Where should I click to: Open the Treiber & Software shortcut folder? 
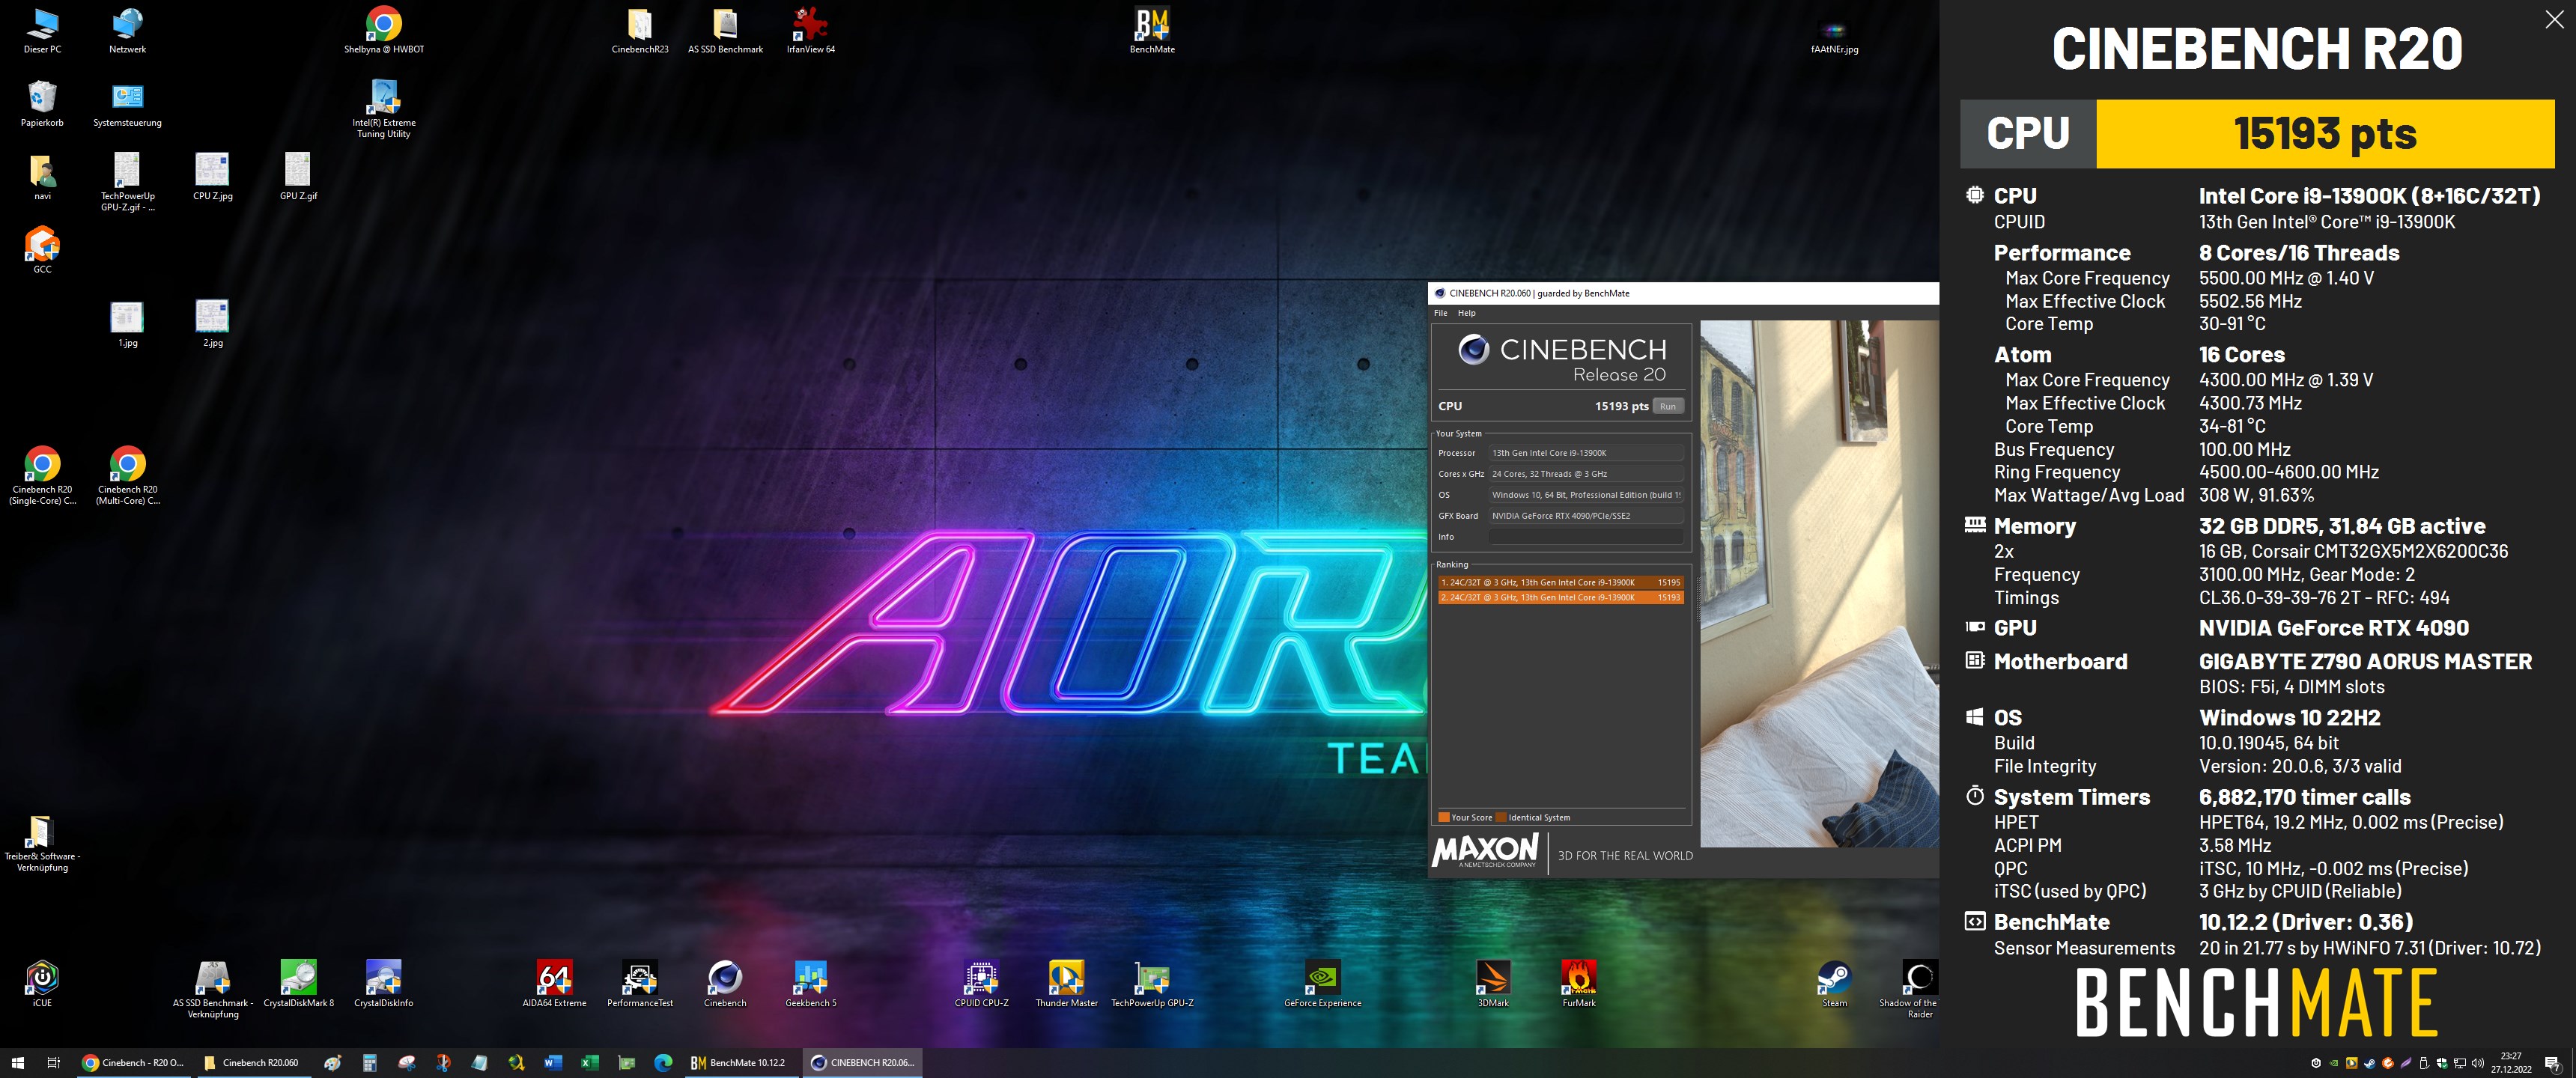pos(42,843)
